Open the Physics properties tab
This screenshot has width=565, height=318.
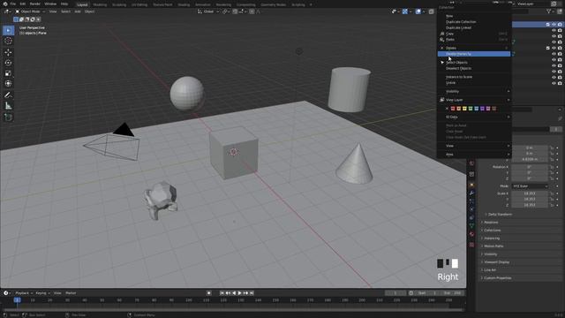[x=471, y=209]
